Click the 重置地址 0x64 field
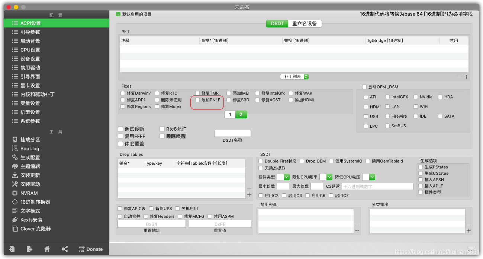 (152, 224)
